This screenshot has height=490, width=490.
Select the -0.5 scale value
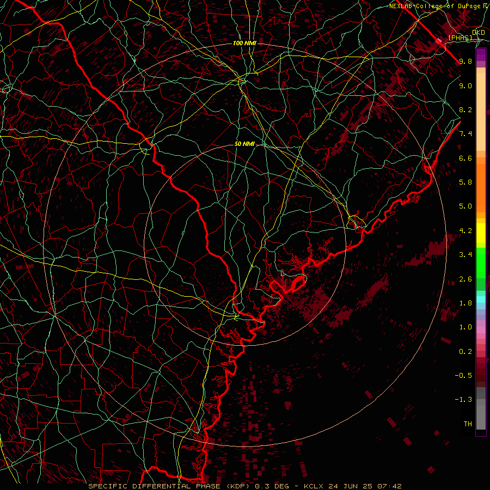(463, 376)
